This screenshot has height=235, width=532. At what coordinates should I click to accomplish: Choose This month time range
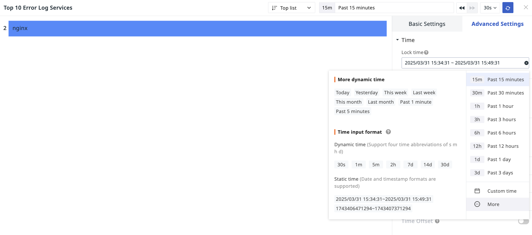(348, 102)
